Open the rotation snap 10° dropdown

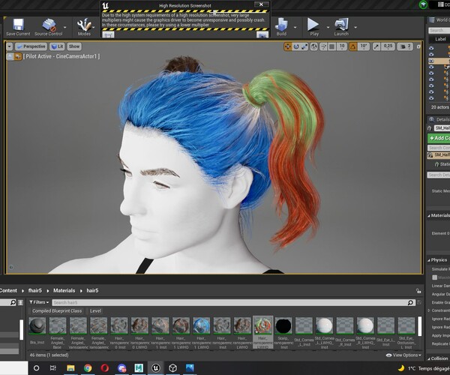pyautogui.click(x=364, y=46)
